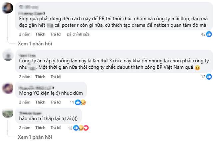Open edit history 'Đã chỉnh sửa' on first comment
The height and width of the screenshot is (142, 220).
78,34
